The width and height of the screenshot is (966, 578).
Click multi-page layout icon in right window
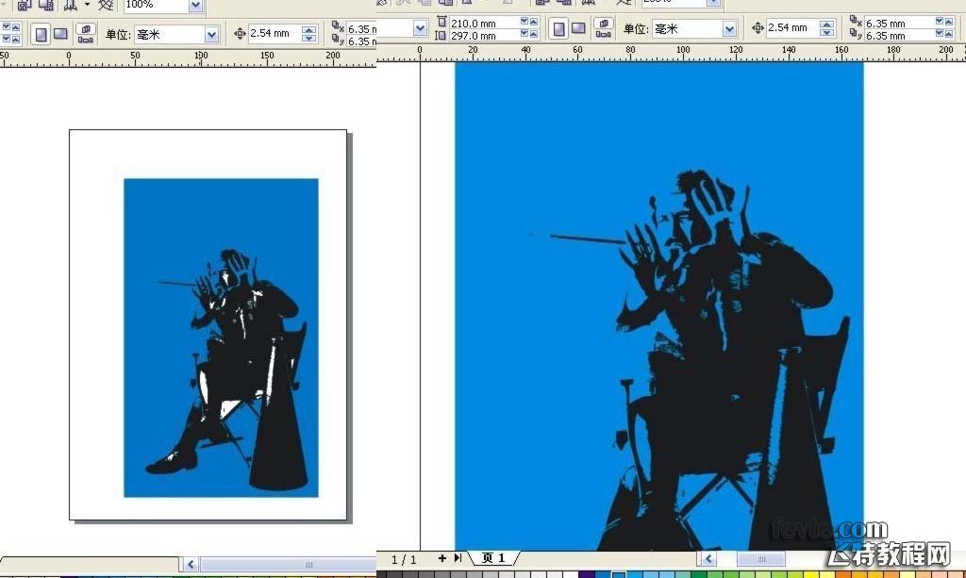coord(603,28)
